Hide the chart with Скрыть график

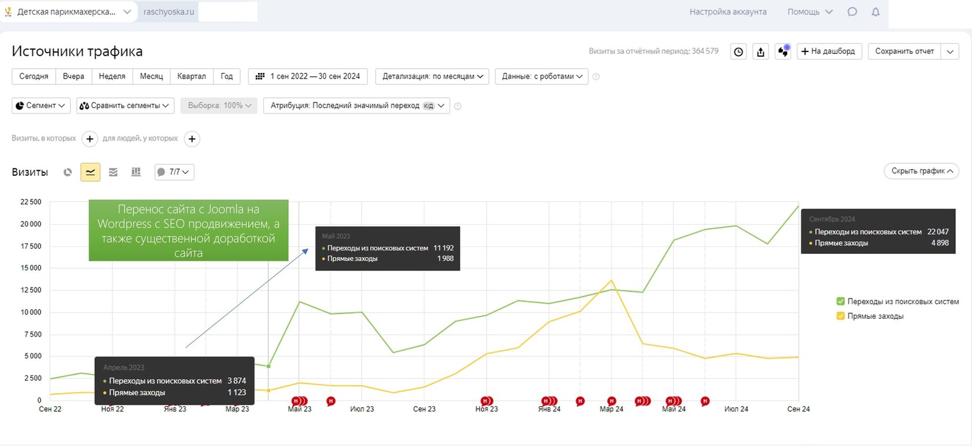(921, 171)
